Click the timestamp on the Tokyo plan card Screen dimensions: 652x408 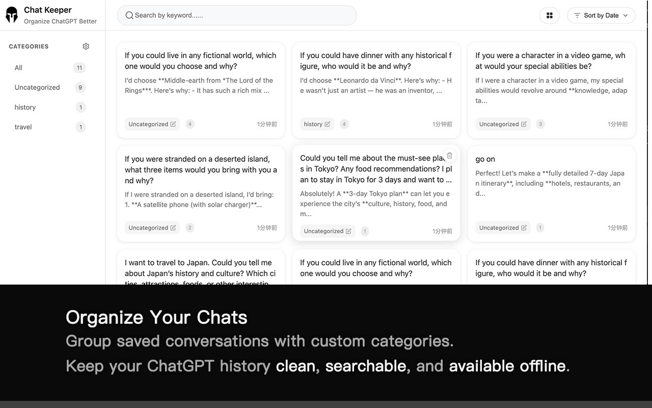click(442, 231)
